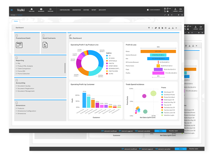
Task: Click the trash delete icon in Dashboard toolbar
Action: pos(159,28)
